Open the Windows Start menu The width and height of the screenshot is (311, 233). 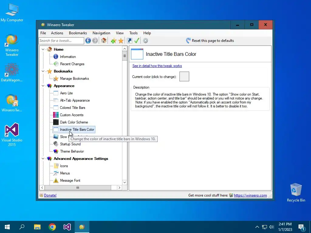pyautogui.click(x=7, y=227)
